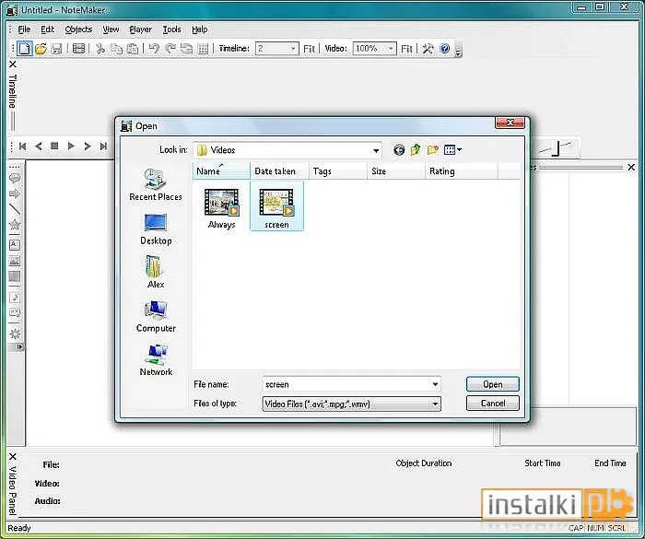Viewport: 645px width, 539px height.
Task: Expand the File name dropdown arrow
Action: [435, 384]
